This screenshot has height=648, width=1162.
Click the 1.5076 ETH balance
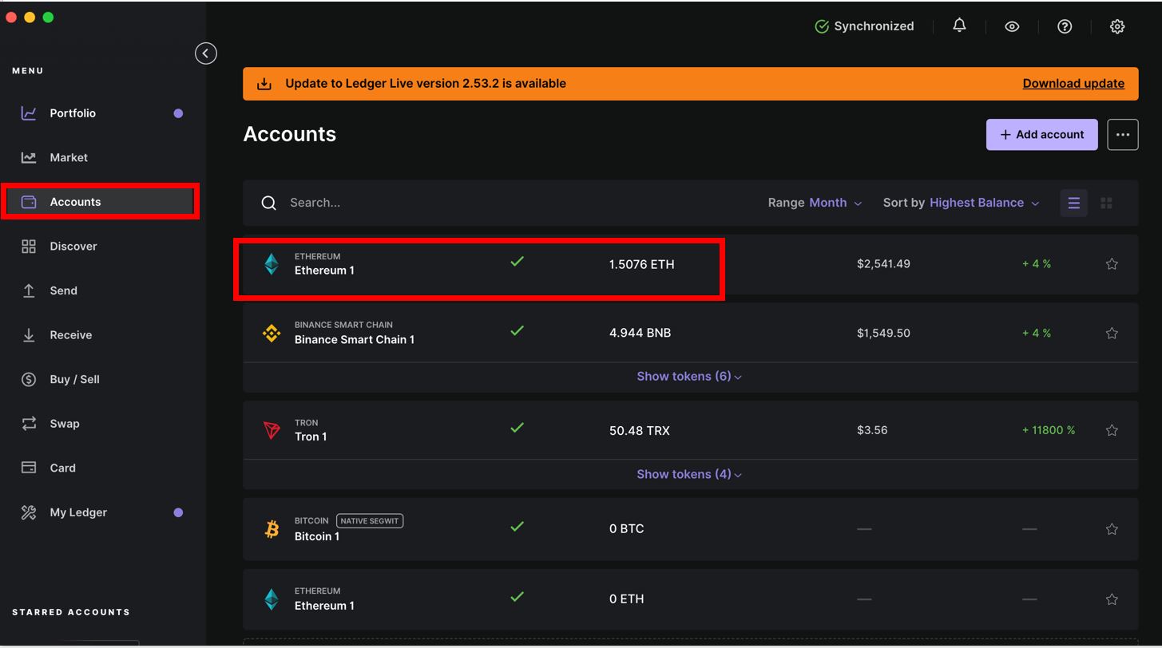641,264
